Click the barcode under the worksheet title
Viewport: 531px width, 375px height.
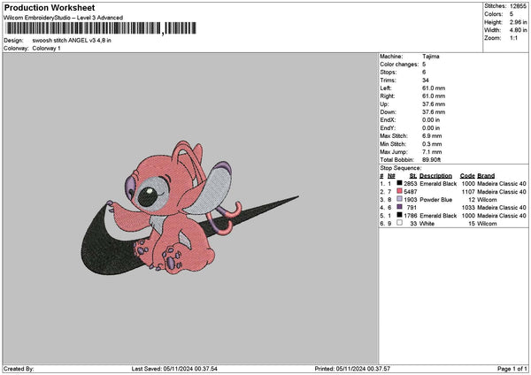[101, 28]
